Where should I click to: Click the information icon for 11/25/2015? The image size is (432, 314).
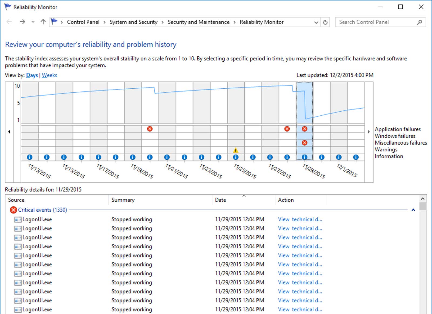pos(236,157)
